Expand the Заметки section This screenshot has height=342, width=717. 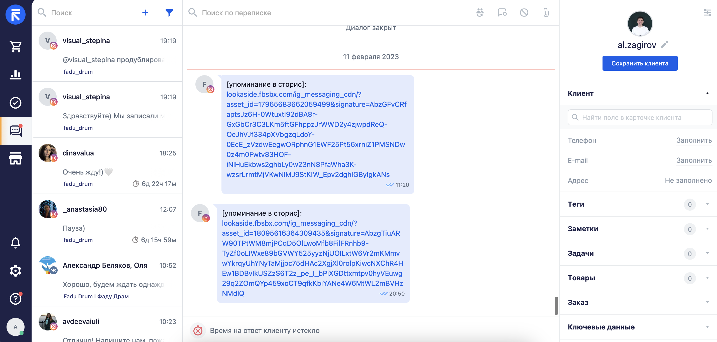(x=707, y=229)
